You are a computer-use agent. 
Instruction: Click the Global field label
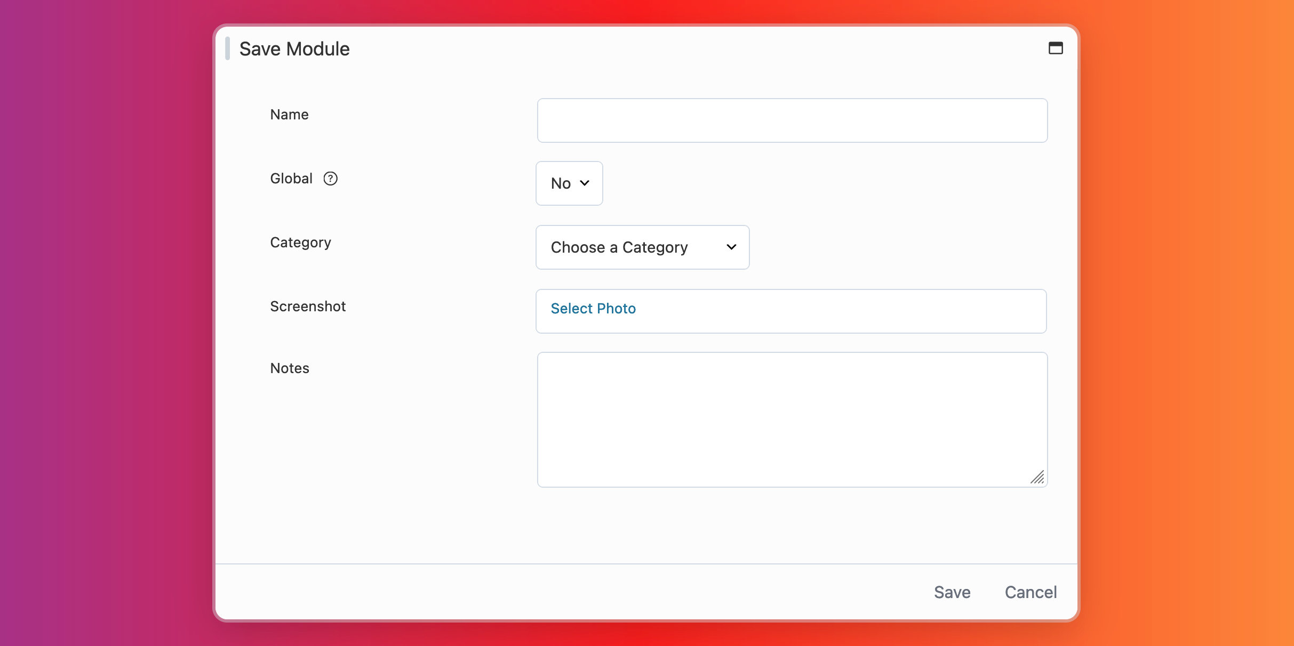coord(291,179)
